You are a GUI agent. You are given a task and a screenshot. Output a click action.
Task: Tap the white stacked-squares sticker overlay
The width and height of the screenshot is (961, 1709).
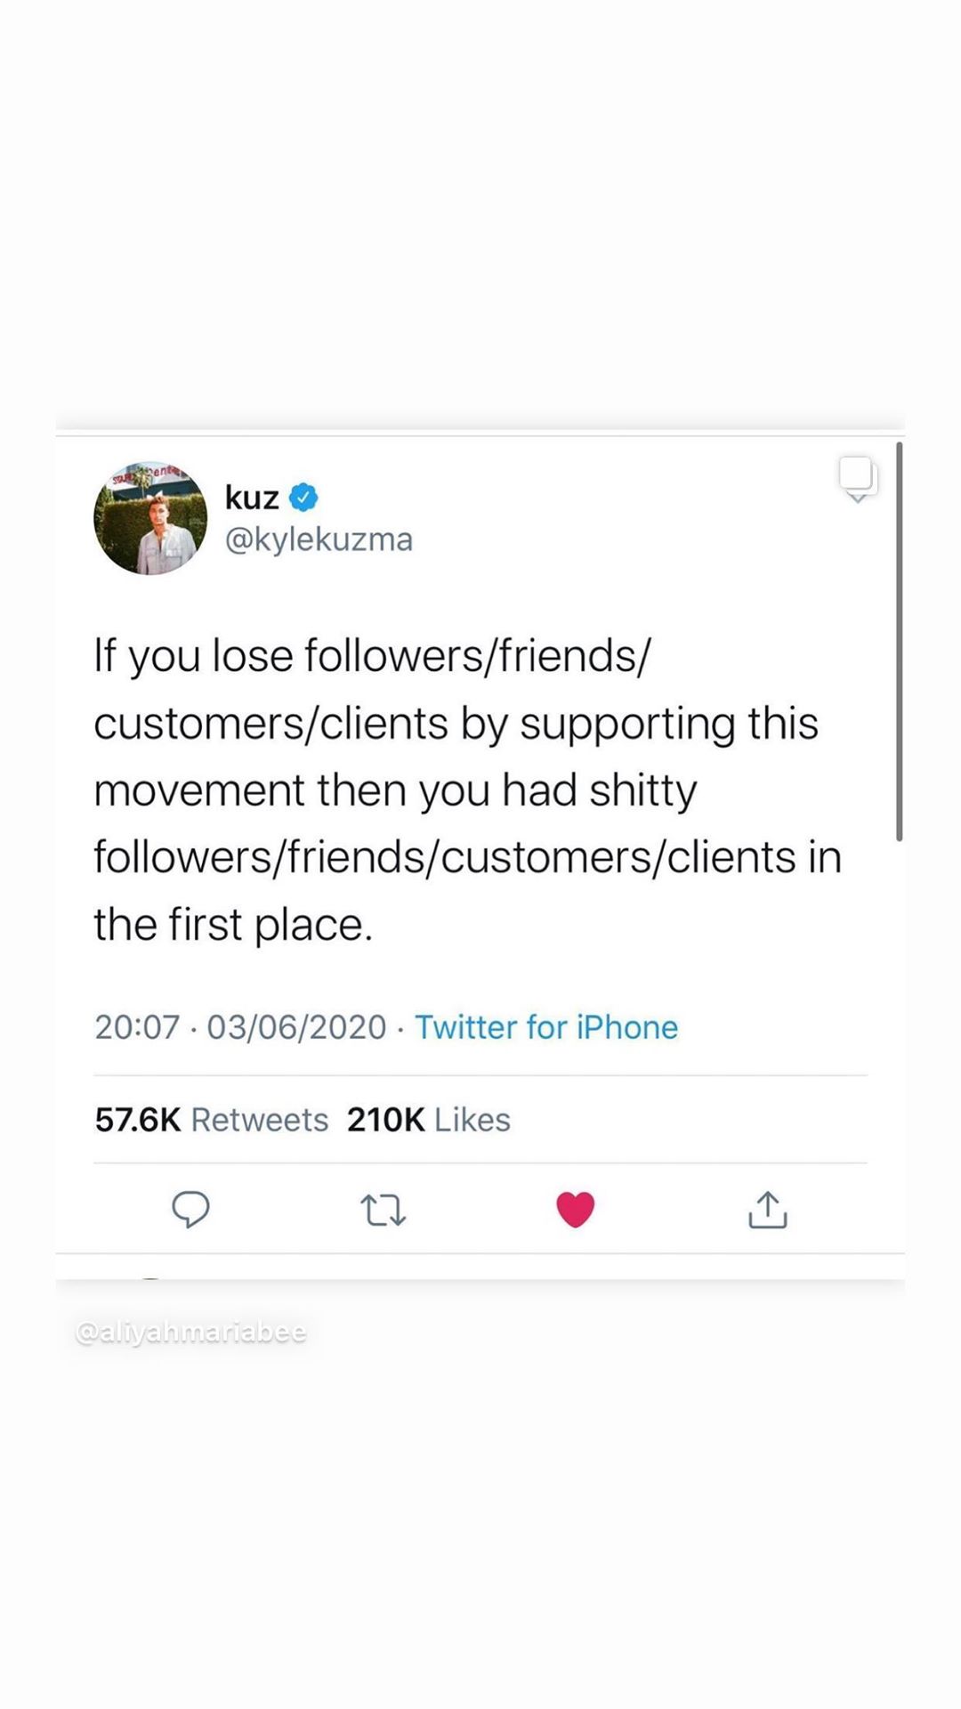[857, 475]
